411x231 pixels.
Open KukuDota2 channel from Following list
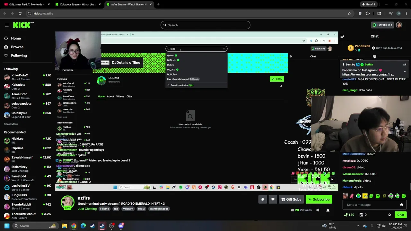tap(27, 77)
